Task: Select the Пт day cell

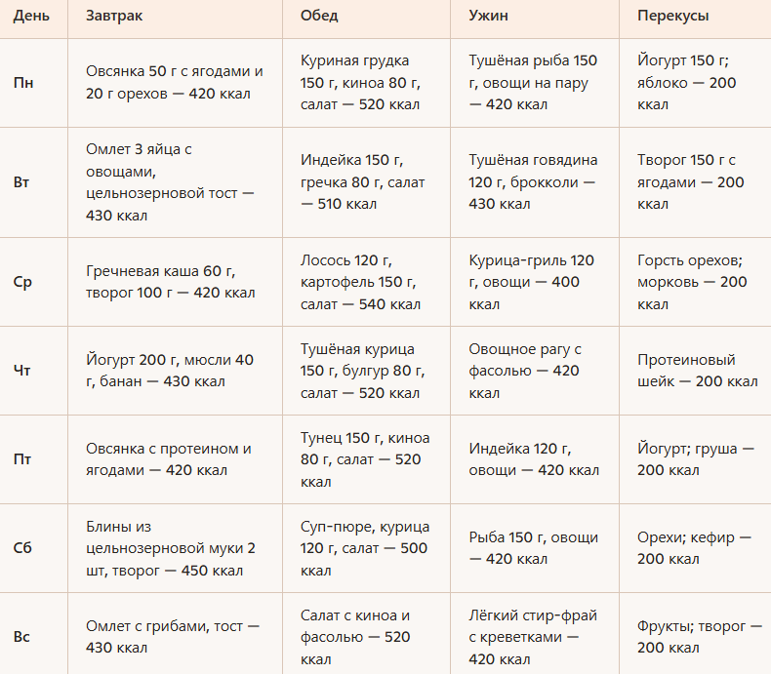Action: pyautogui.click(x=33, y=459)
